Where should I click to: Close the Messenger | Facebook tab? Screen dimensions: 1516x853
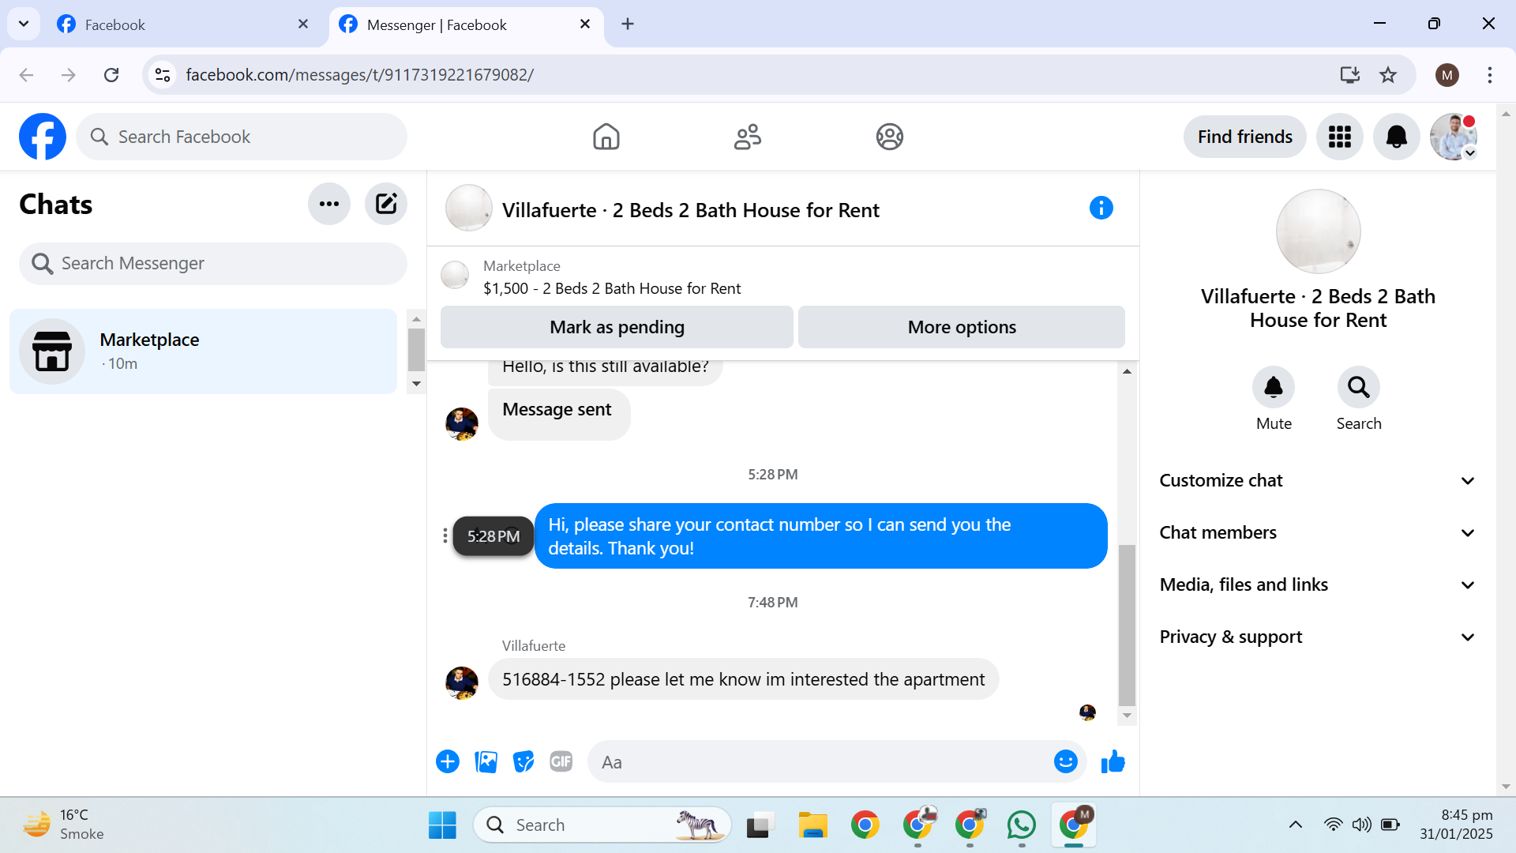tap(585, 24)
